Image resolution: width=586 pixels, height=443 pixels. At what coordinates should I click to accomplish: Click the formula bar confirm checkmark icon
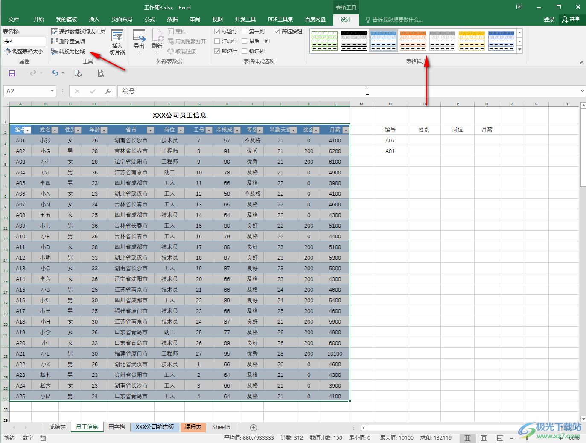(93, 91)
